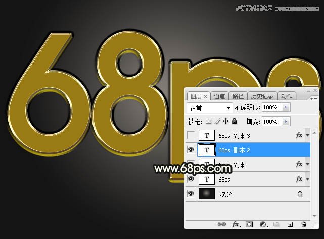
Task: Switch to the 路径 (Paths) tab
Action: [238, 96]
